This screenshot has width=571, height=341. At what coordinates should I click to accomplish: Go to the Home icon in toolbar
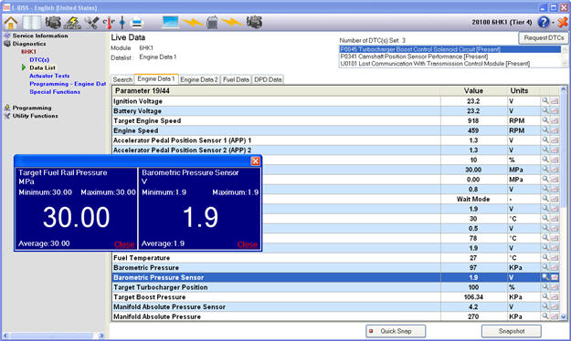tap(11, 23)
